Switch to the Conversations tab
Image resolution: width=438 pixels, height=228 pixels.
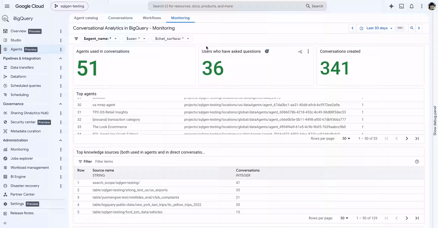pos(120,18)
